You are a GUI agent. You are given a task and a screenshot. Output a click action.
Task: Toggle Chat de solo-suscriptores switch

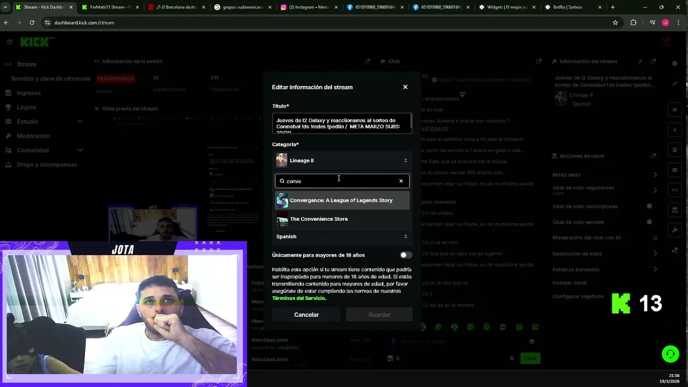pos(649,206)
